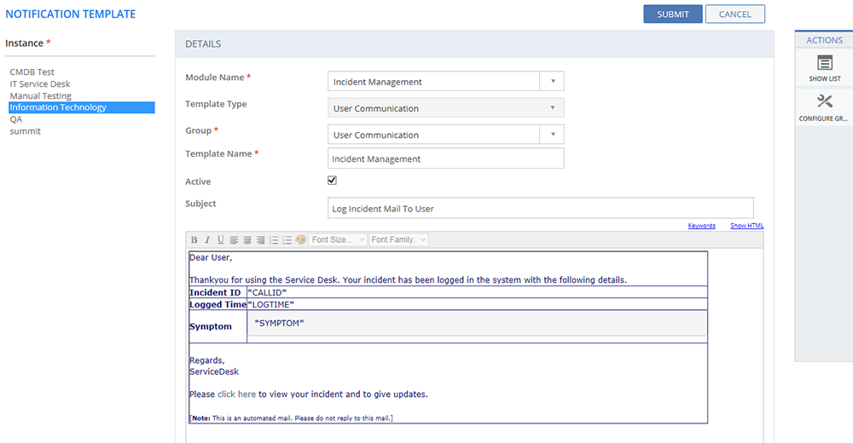Apply italic formatting in editor

pos(207,240)
